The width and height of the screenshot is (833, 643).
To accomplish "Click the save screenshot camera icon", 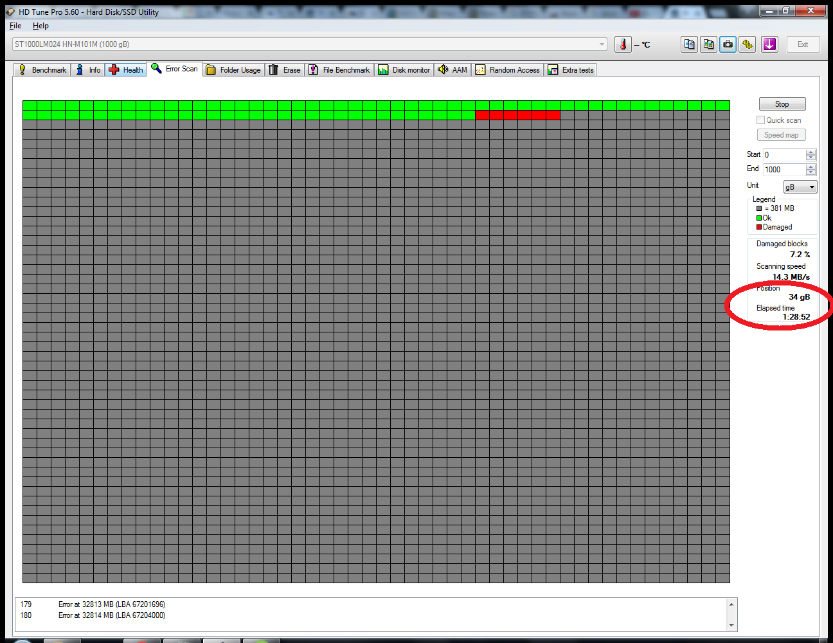I will [x=728, y=44].
